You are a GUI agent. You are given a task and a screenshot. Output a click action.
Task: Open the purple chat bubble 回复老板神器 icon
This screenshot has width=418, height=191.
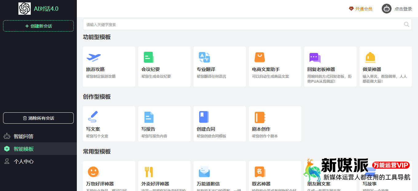point(315,58)
